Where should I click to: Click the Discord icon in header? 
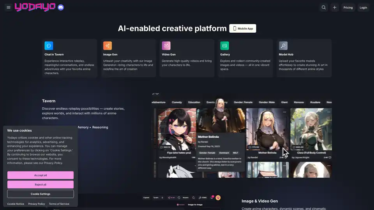(x=60, y=7)
